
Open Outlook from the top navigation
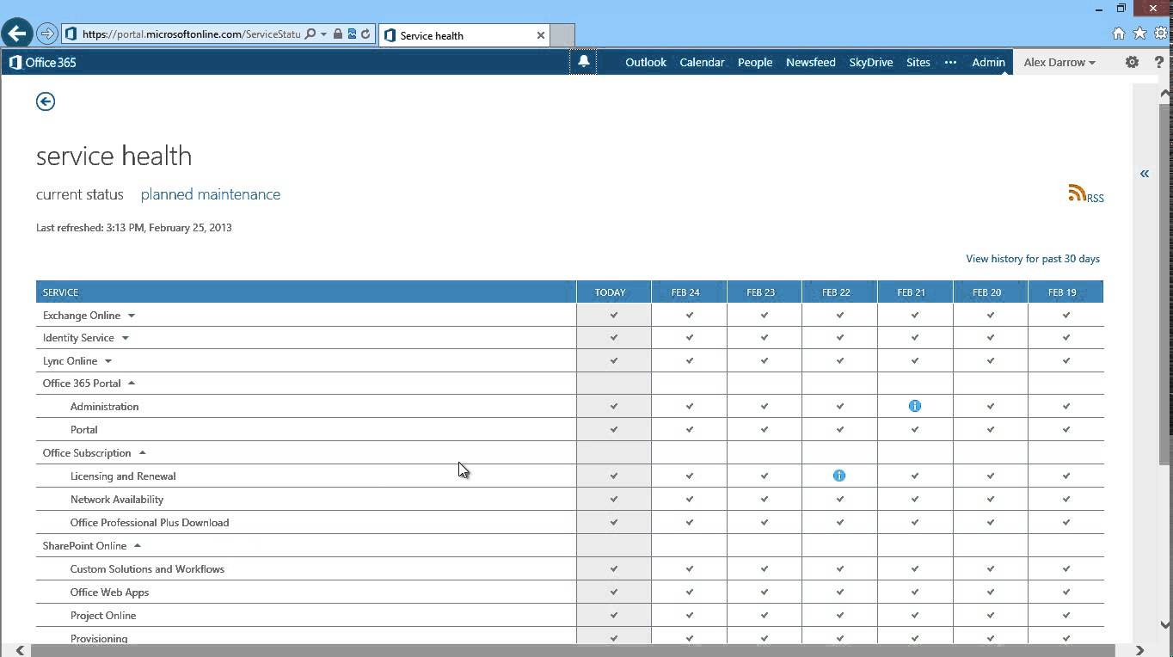(x=646, y=62)
